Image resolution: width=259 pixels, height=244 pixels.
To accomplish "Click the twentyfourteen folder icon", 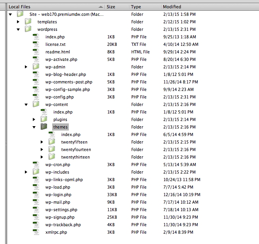I will (x=52, y=149).
